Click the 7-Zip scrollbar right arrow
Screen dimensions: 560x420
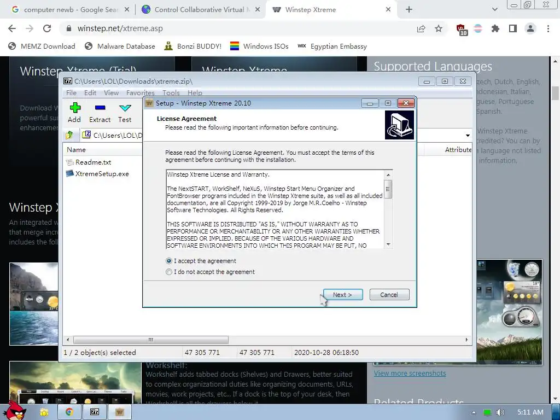click(466, 340)
